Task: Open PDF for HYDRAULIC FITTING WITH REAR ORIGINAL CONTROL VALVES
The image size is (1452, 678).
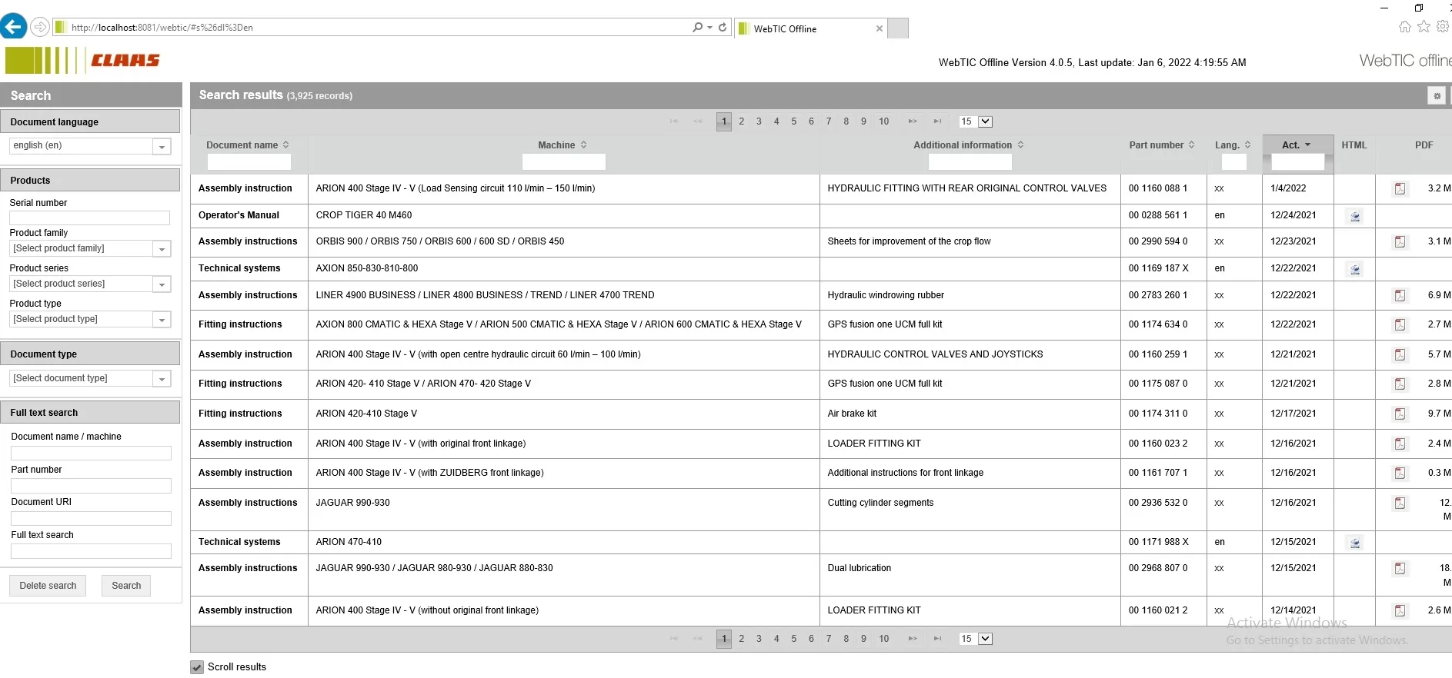Action: [1400, 188]
